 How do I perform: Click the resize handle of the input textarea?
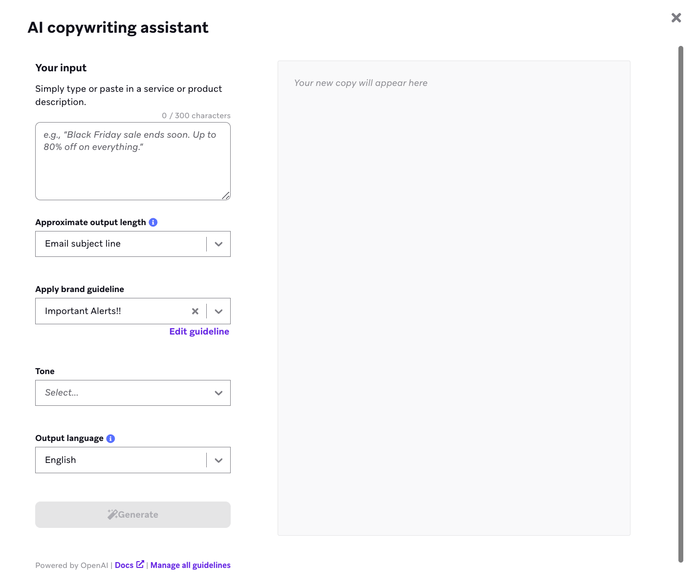[226, 195]
